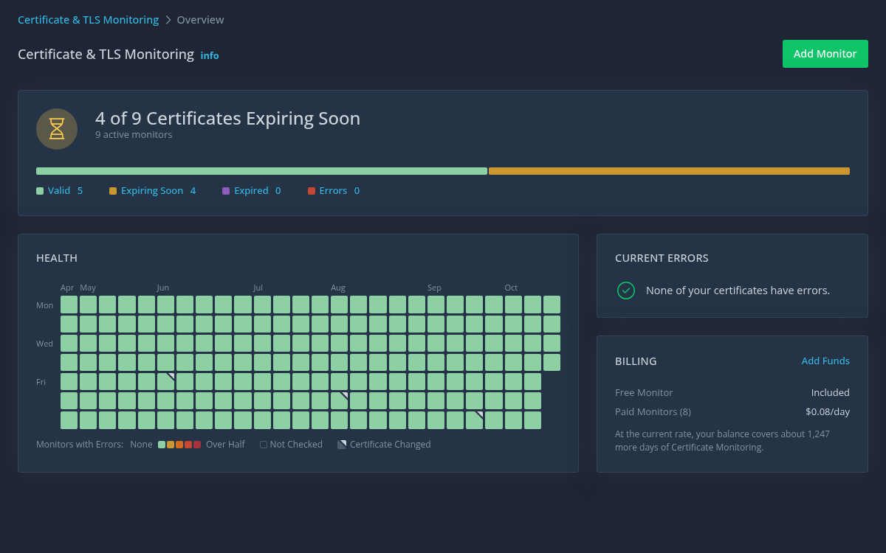Click the CURRENT ERRORS heading

662,258
